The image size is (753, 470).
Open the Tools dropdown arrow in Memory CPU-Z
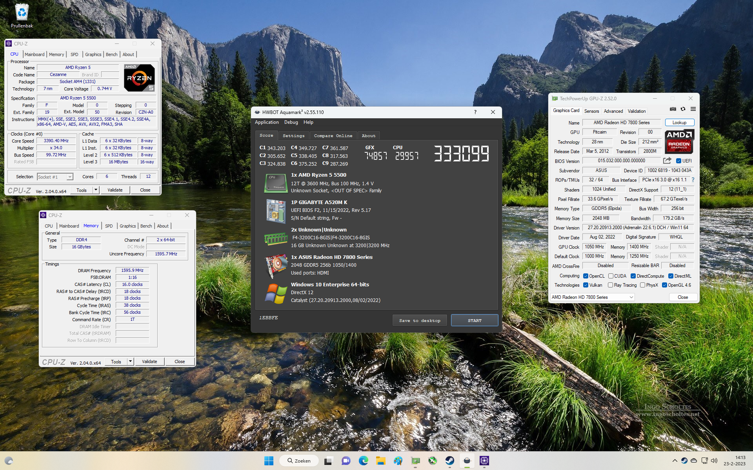pos(130,362)
